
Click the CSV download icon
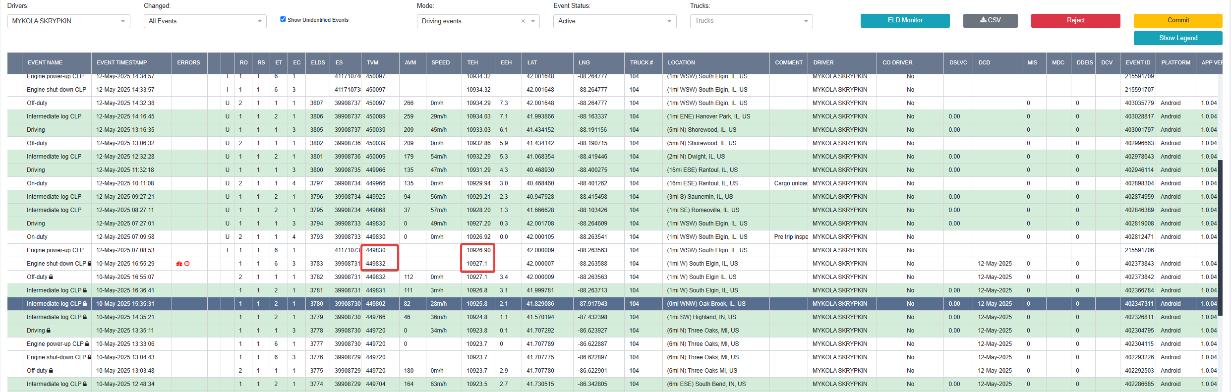pyautogui.click(x=983, y=20)
